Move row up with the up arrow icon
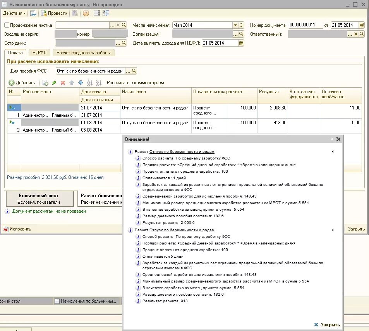Screen dimensions: 369x331 (x=72, y=83)
